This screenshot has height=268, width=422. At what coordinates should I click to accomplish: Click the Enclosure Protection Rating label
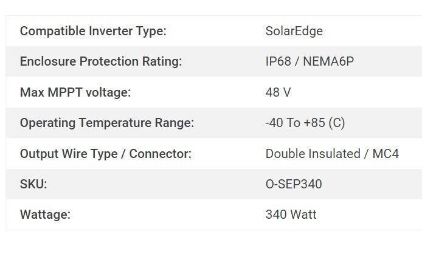tap(100, 61)
